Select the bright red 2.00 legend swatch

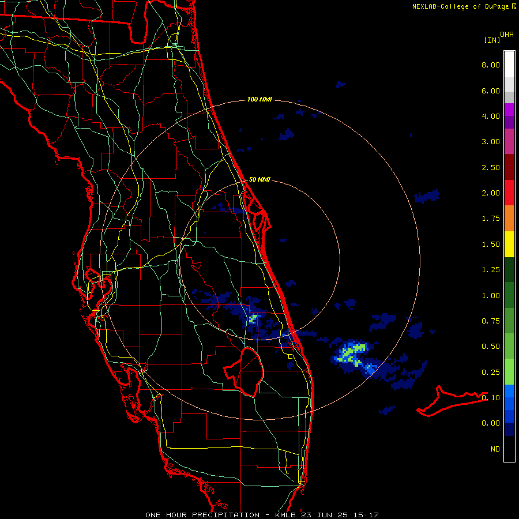pyautogui.click(x=509, y=193)
